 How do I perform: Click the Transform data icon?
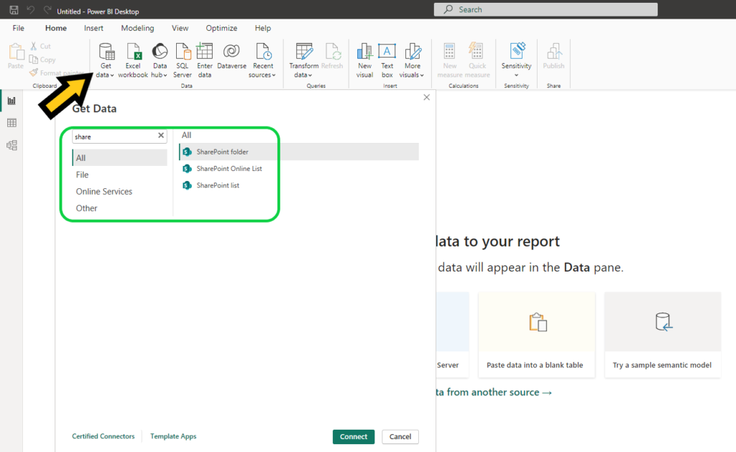coord(304,51)
